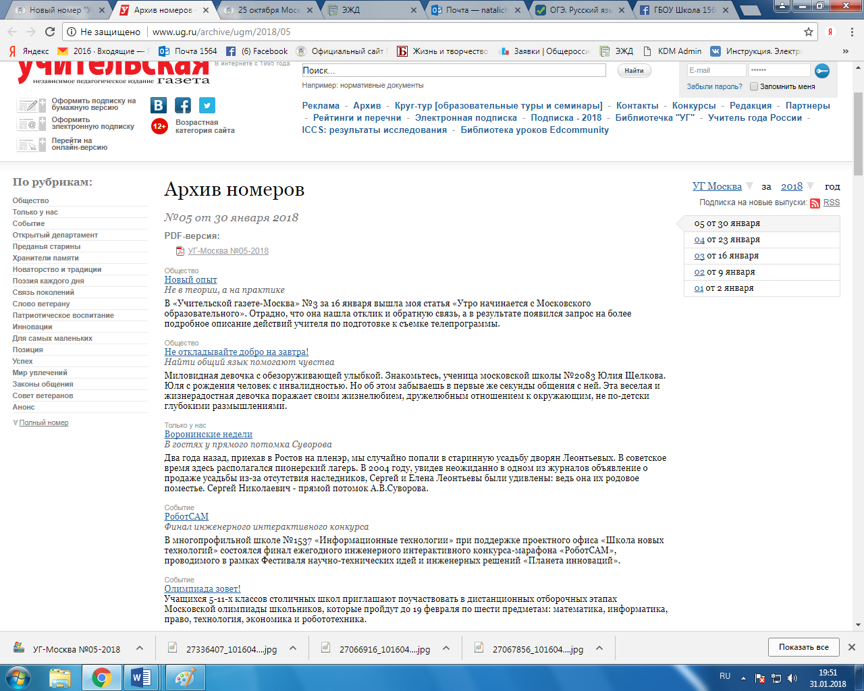The width and height of the screenshot is (864, 691).
Task: Switch to the ОГЭ Русский язык tab
Action: (x=580, y=10)
